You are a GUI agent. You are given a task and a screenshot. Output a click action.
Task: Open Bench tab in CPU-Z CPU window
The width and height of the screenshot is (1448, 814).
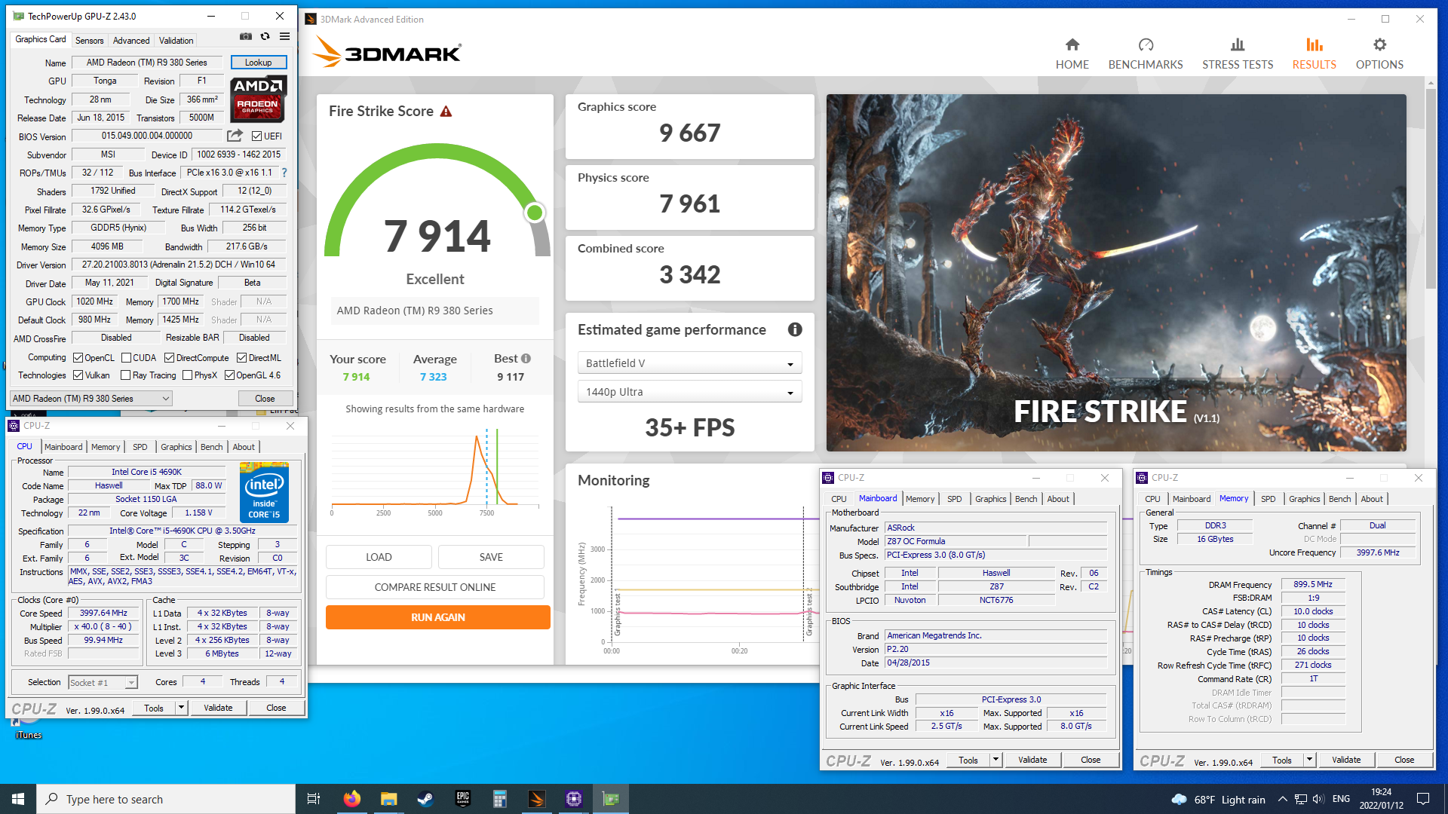click(x=211, y=447)
